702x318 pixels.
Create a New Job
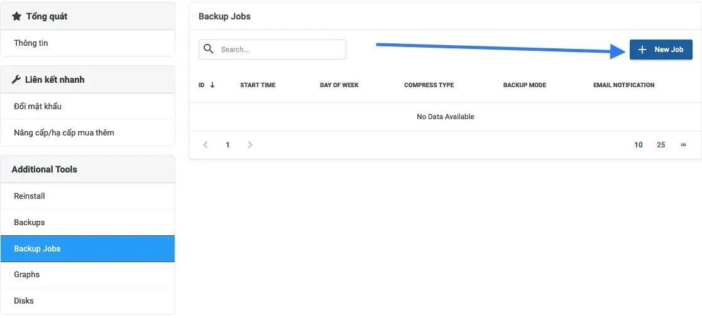[x=661, y=50]
